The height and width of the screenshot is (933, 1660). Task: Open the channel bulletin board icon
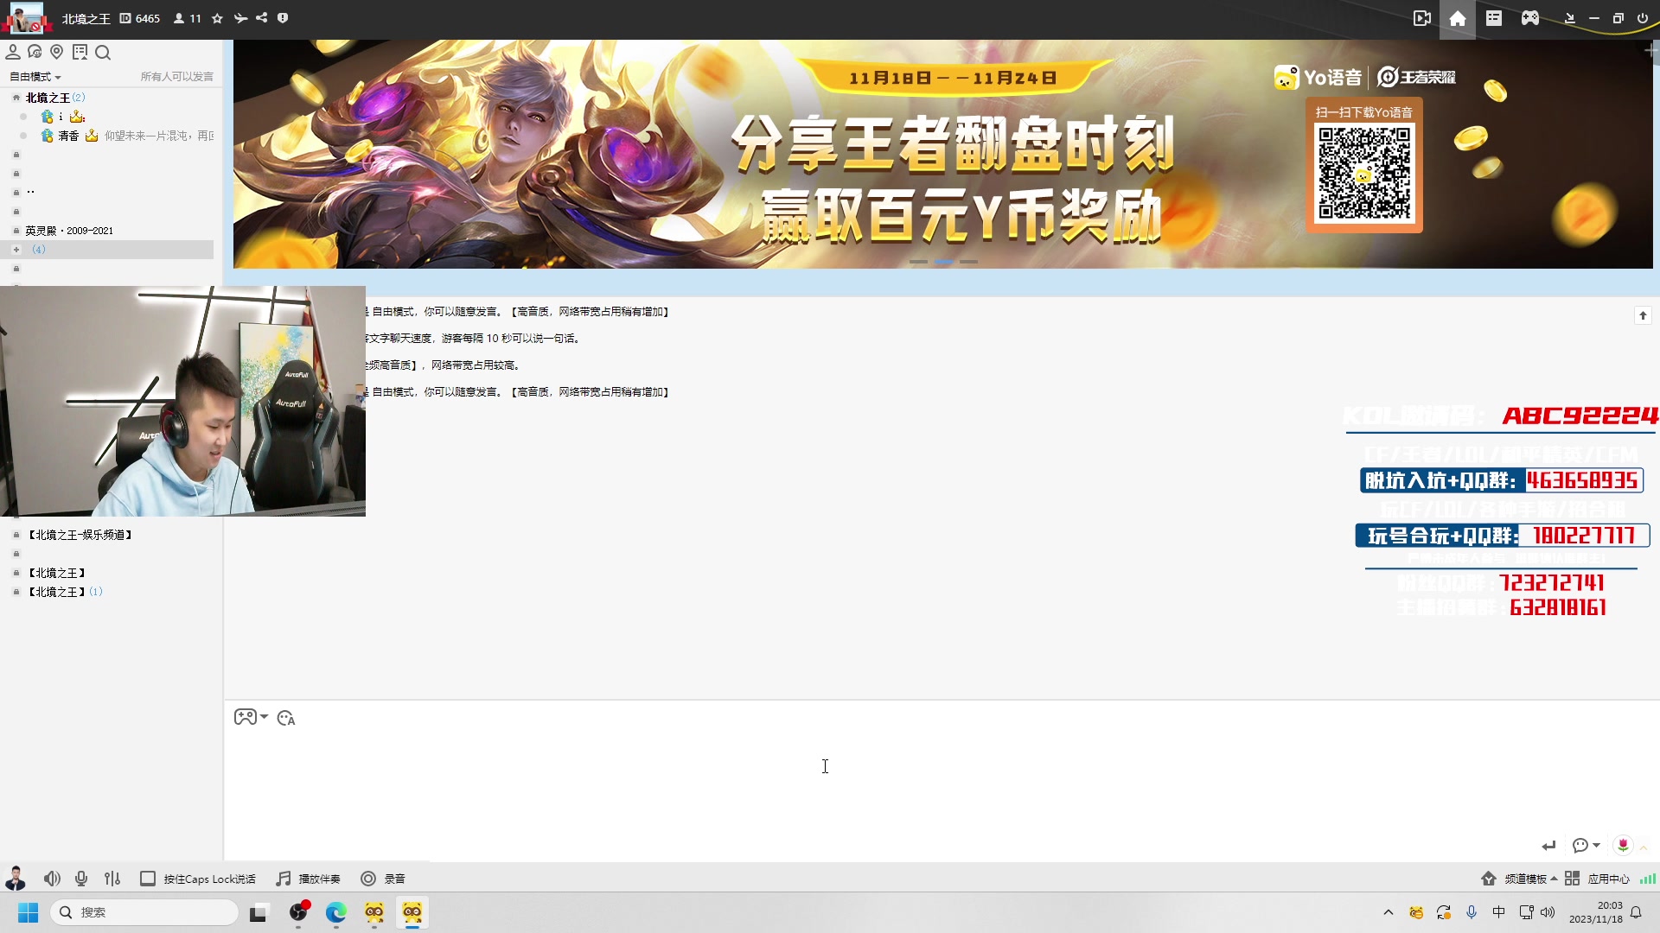(80, 53)
